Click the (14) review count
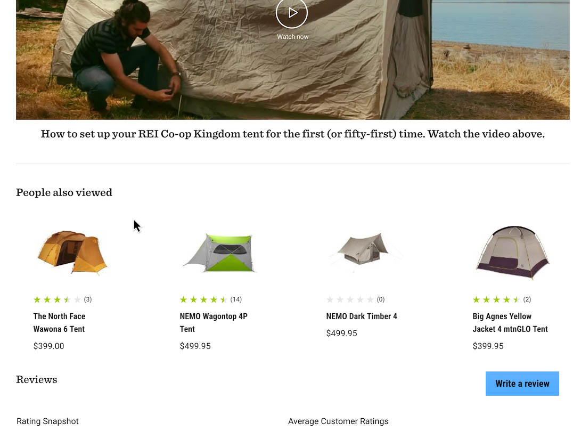 [236, 299]
